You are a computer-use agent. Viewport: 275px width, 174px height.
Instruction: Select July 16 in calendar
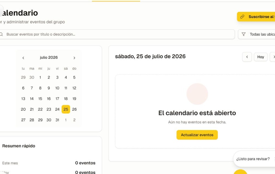49,98
